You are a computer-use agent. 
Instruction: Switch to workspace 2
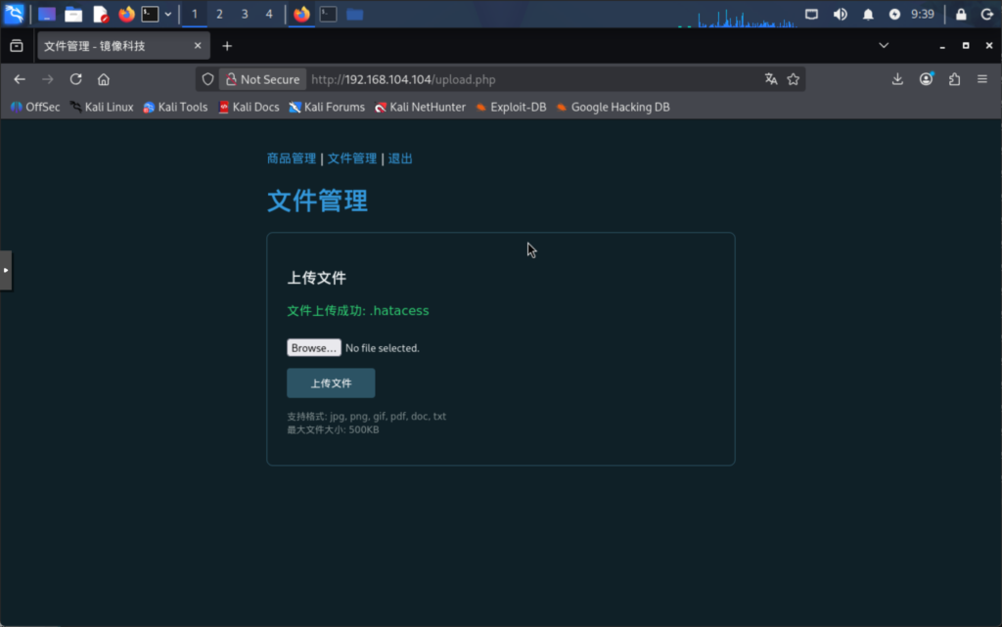pos(218,14)
